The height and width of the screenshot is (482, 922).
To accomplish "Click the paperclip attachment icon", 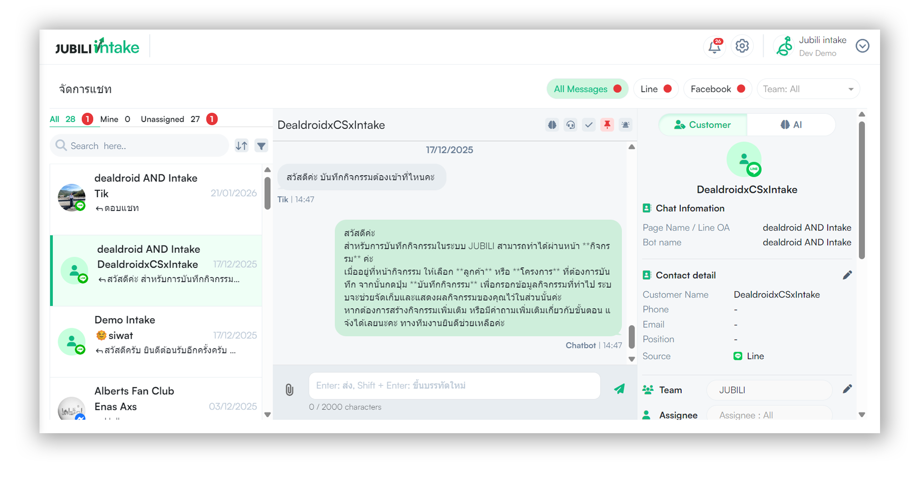I will click(290, 390).
